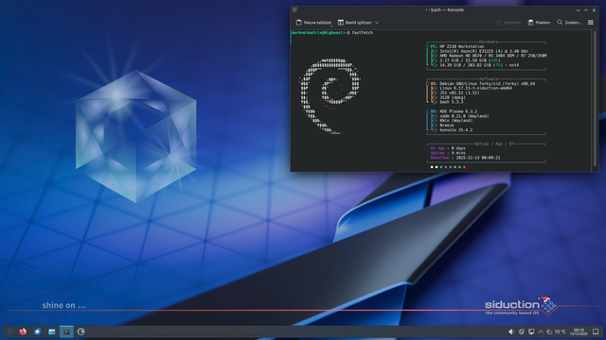Select the Konsole task in the taskbar
The image size is (606, 340).
(66, 331)
